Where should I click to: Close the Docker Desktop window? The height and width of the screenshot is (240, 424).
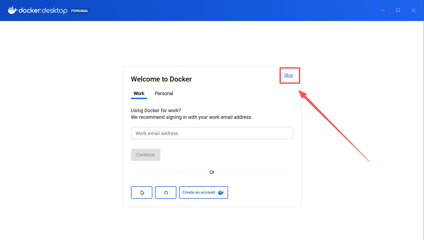click(413, 10)
